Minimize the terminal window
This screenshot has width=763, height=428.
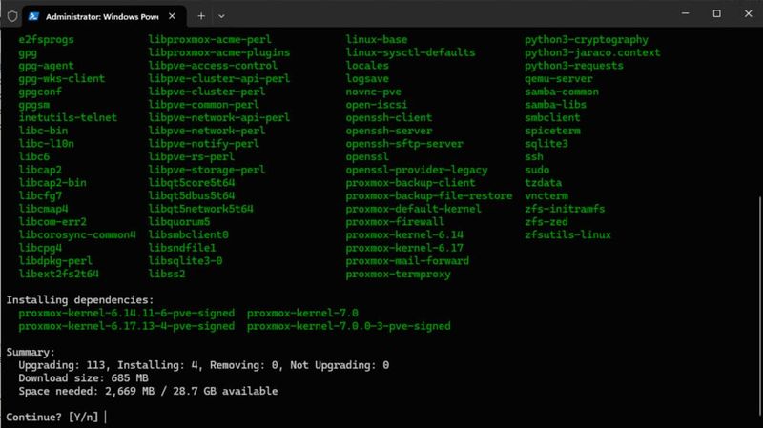[685, 13]
